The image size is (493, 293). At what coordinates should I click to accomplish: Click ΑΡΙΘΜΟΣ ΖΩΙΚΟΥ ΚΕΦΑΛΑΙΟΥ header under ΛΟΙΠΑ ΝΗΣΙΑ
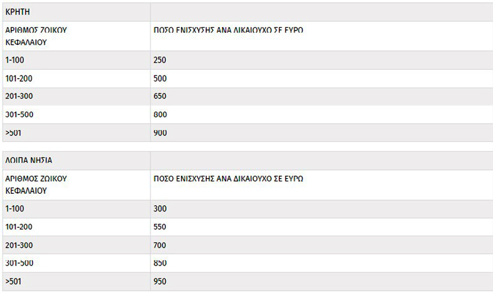36,184
